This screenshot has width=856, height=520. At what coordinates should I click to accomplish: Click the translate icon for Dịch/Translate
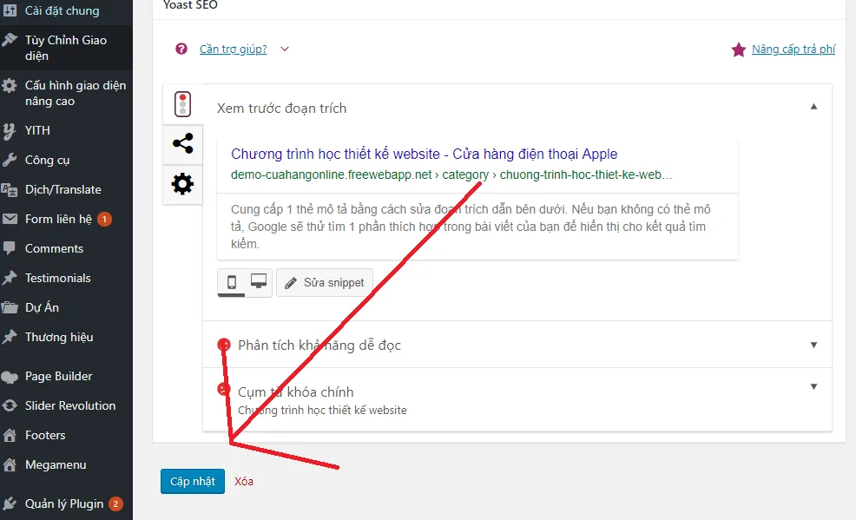point(10,189)
